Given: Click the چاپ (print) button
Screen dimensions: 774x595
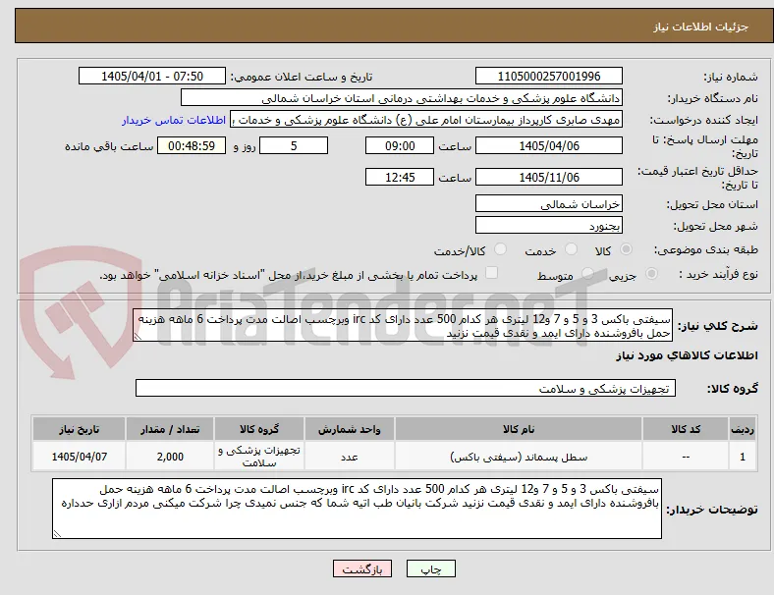Looking at the screenshot, I should (431, 568).
